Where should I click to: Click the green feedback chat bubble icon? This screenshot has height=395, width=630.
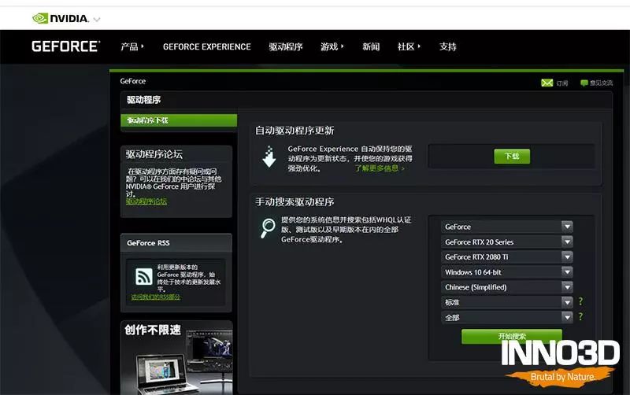tap(584, 83)
